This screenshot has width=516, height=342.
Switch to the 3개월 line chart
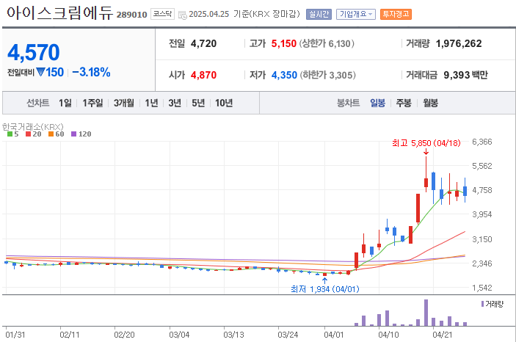(124, 103)
